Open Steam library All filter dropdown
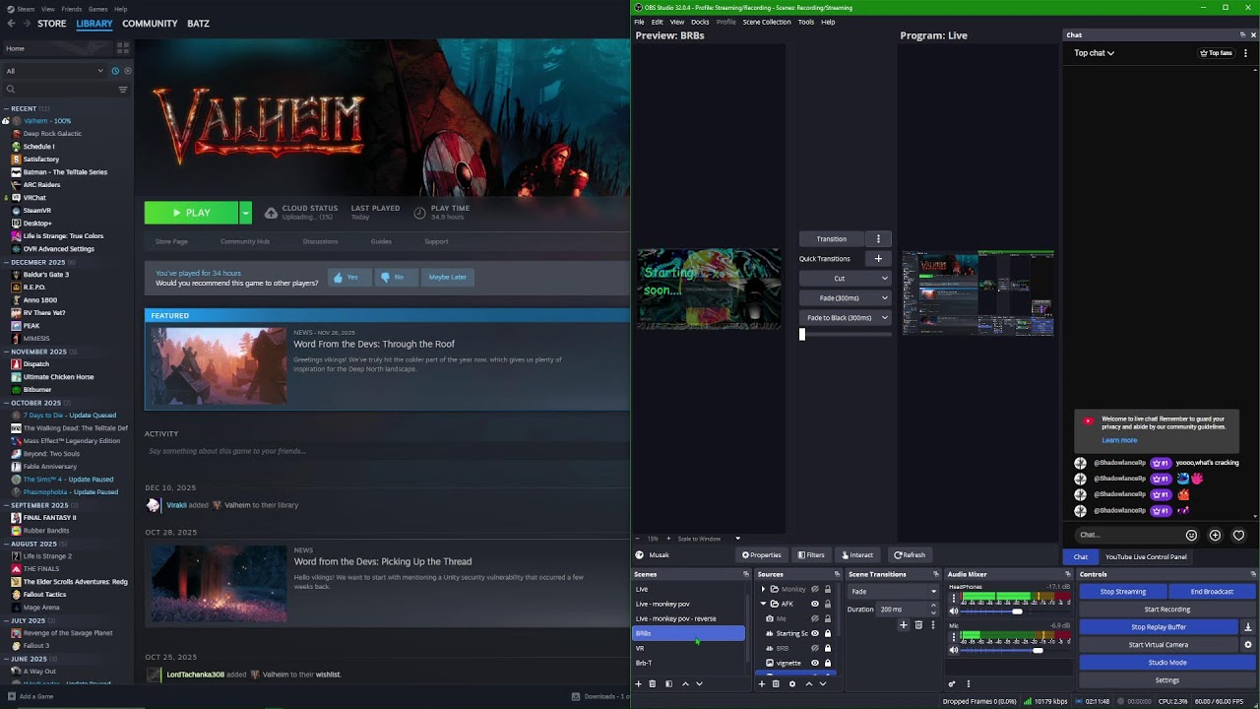Viewport: 1260px width, 709px height. click(55, 71)
